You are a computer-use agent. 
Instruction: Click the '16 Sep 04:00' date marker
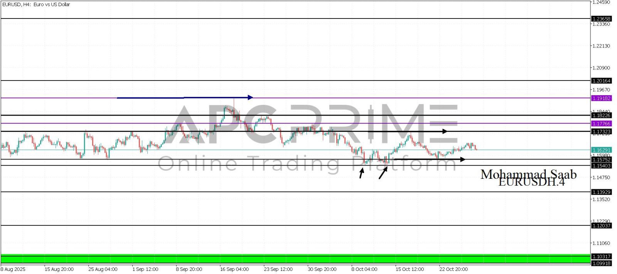[234, 269]
